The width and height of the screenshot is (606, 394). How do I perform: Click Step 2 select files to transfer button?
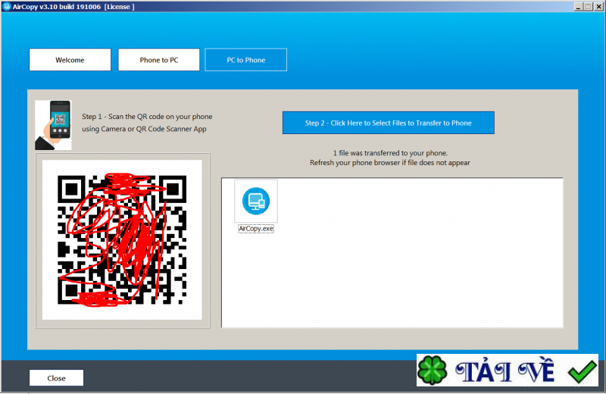coord(389,123)
